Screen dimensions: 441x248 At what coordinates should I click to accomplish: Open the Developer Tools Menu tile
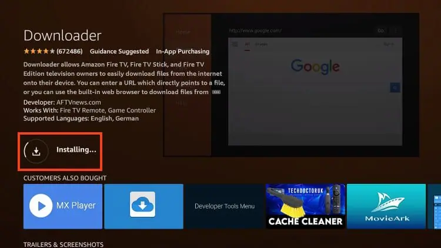(224, 206)
